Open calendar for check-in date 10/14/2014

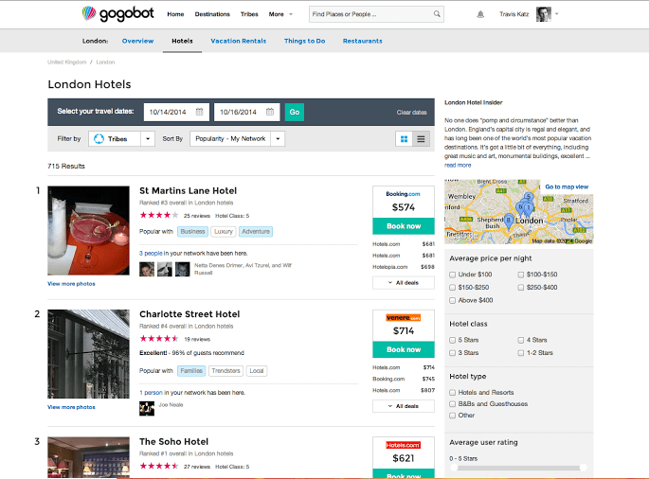(200, 112)
